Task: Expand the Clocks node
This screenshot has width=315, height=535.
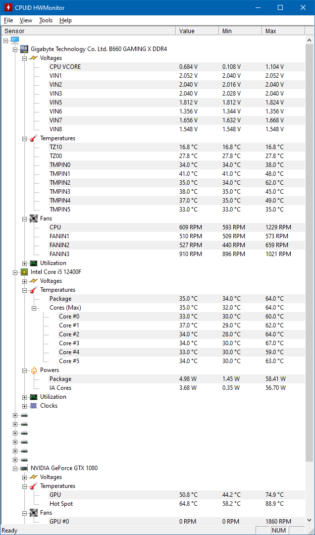Action: click(24, 406)
